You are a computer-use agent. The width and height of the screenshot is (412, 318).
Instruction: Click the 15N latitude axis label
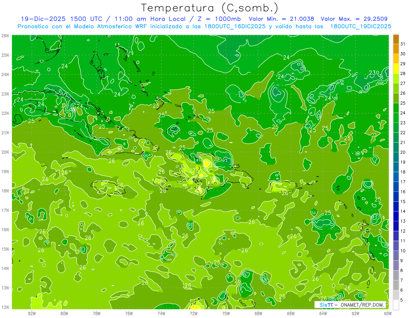tap(5, 249)
